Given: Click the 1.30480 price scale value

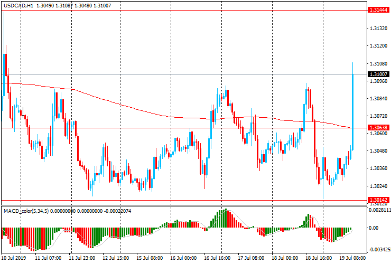Looking at the screenshot, I should coord(378,151).
